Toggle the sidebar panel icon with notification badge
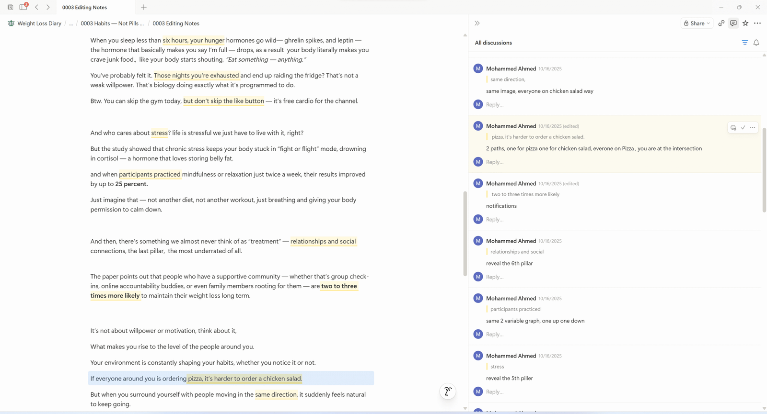Image resolution: width=767 pixels, height=414 pixels. click(23, 7)
